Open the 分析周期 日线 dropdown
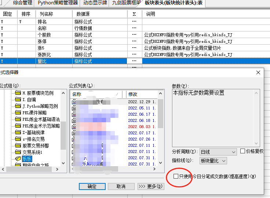 pos(218,152)
